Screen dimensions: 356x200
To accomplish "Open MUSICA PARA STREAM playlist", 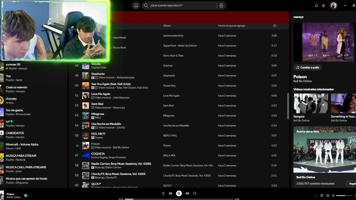I will pyautogui.click(x=34, y=157).
